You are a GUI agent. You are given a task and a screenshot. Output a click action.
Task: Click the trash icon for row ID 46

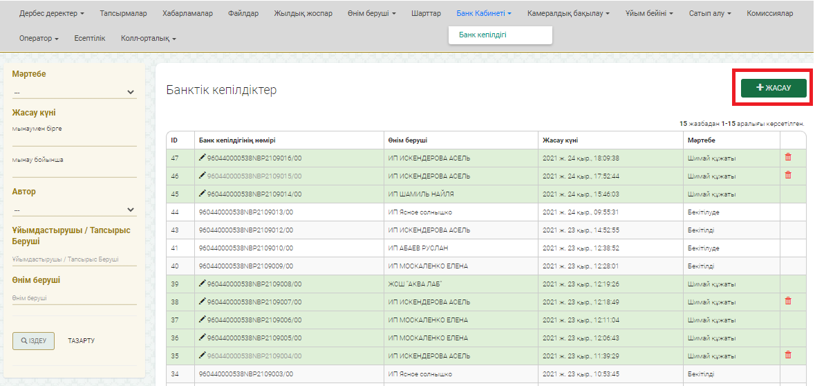click(x=788, y=175)
